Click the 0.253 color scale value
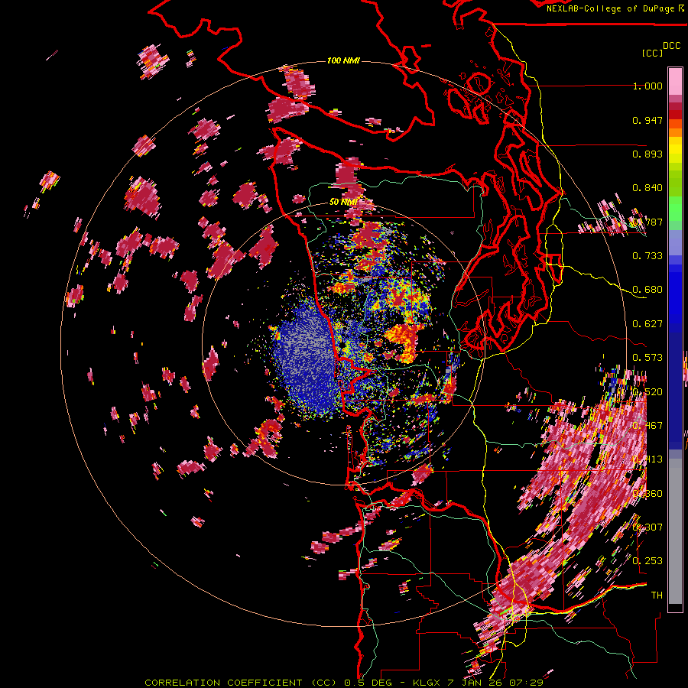Image resolution: width=688 pixels, height=688 pixels. point(647,561)
